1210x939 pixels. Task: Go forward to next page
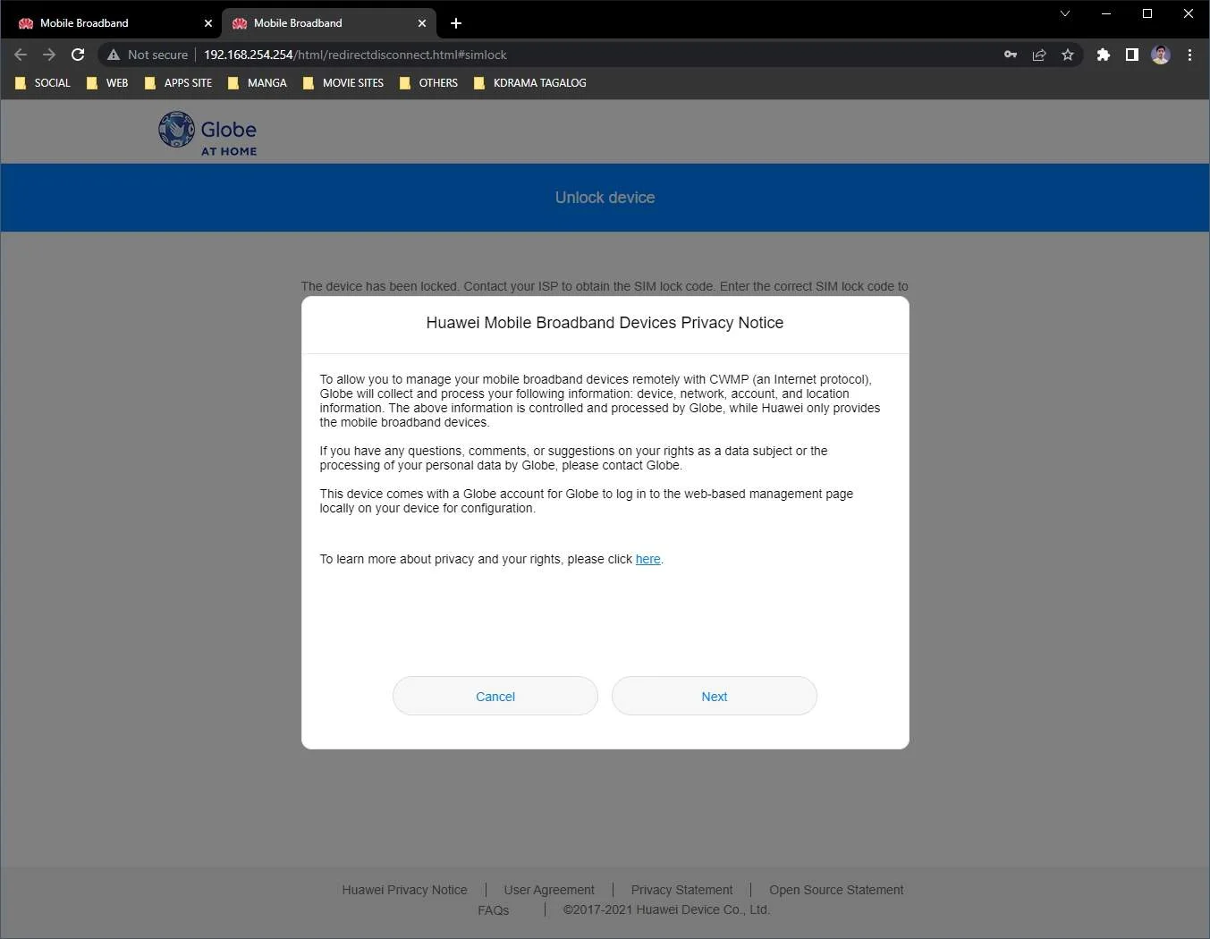[49, 55]
